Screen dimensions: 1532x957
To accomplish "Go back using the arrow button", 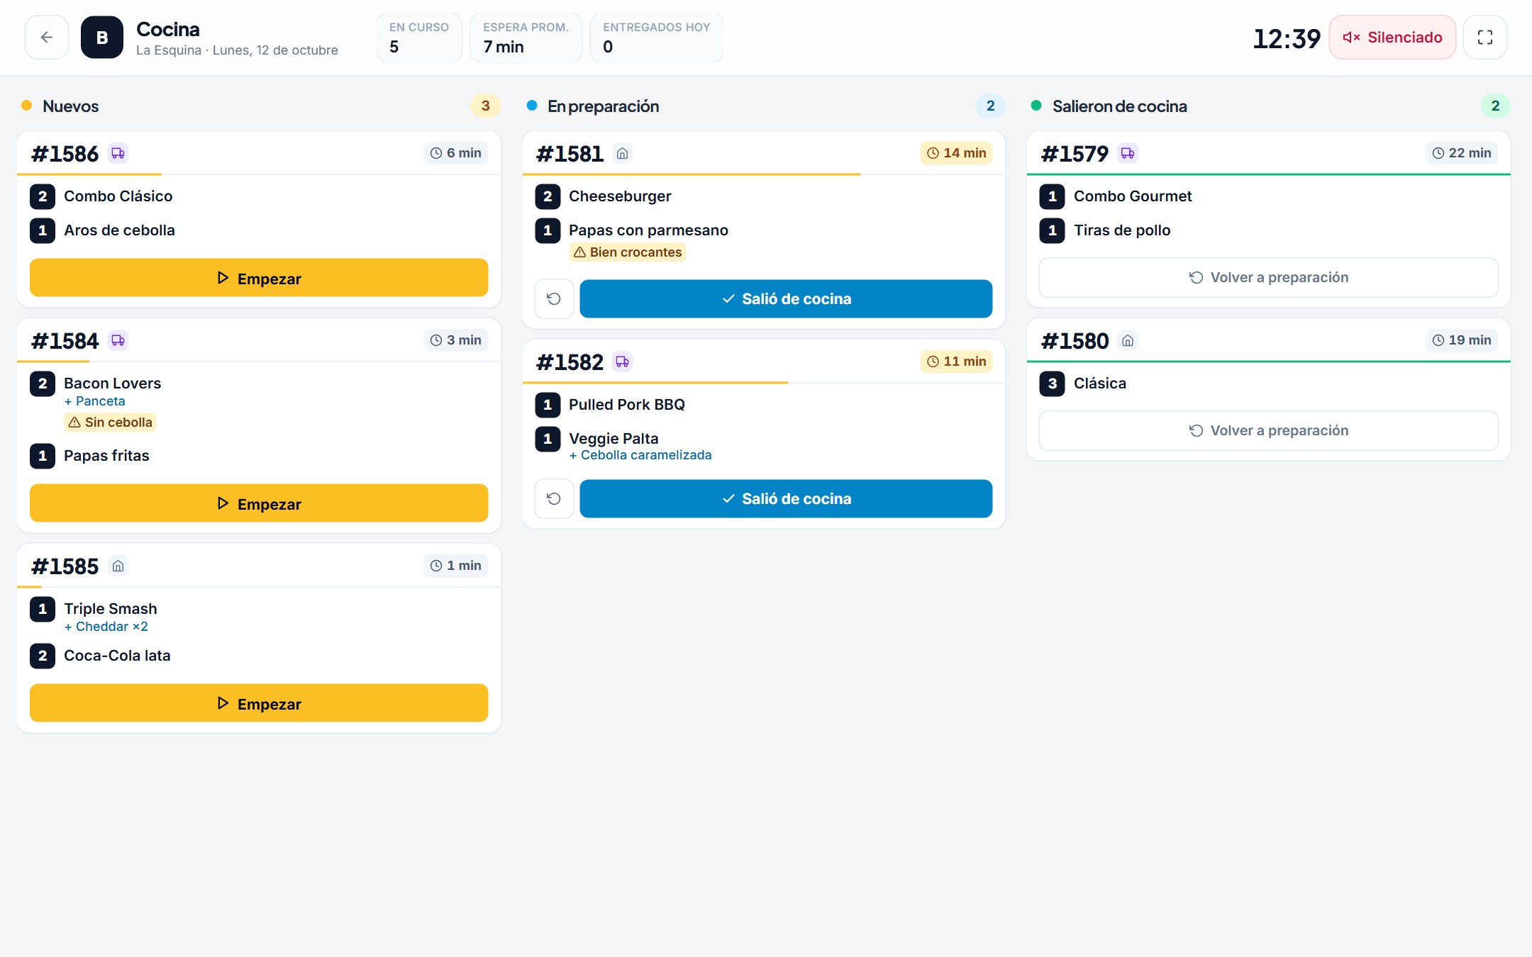I will coord(47,38).
